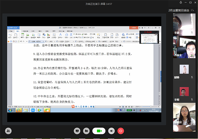Toggle the green camera video button

pos(98,130)
